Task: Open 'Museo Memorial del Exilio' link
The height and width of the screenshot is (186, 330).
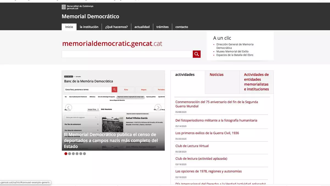Action: (x=232, y=52)
